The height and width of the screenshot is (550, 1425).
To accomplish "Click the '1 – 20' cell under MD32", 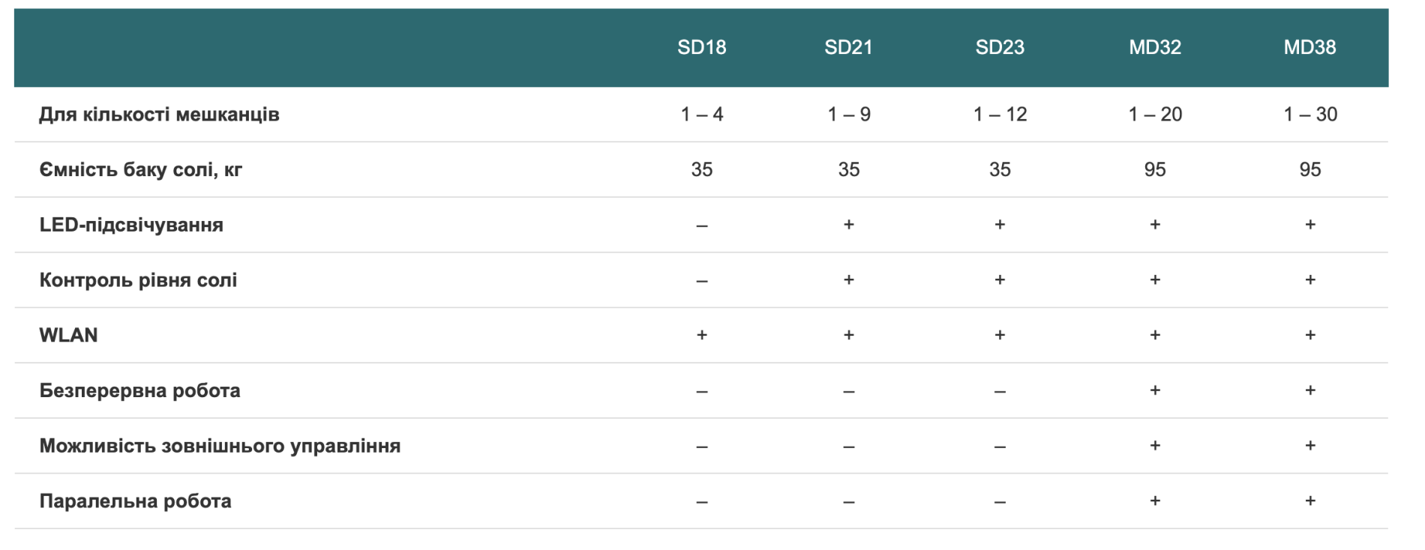I will point(1154,115).
